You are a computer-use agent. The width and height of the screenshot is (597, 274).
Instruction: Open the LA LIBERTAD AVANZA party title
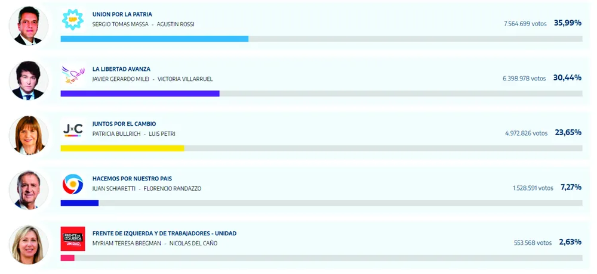121,69
